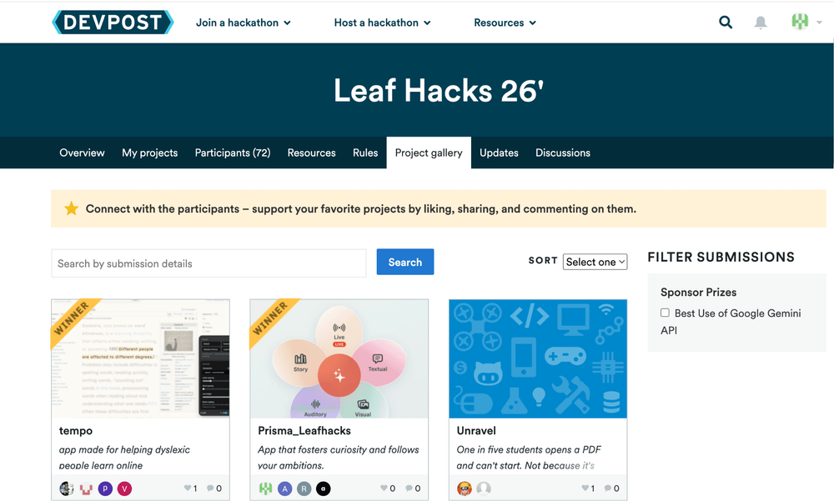Click tempo description 'app made for helping dyslexic'
Image resolution: width=834 pixels, height=501 pixels.
pos(124,450)
